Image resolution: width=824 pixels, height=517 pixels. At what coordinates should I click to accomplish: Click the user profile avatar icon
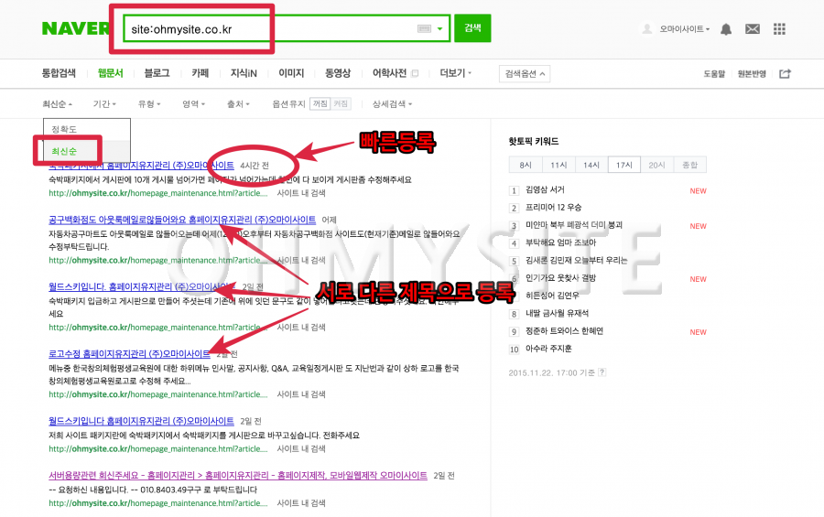648,29
